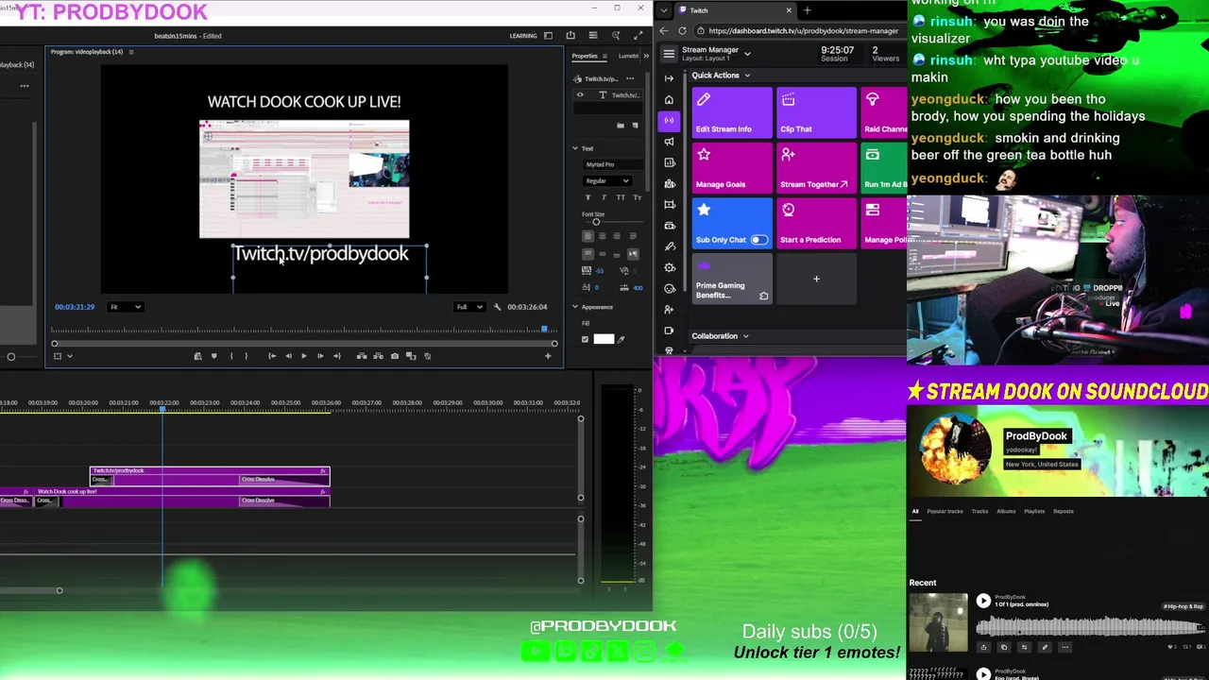
Task: Open the Regular font style dropdown
Action: pyautogui.click(x=607, y=181)
